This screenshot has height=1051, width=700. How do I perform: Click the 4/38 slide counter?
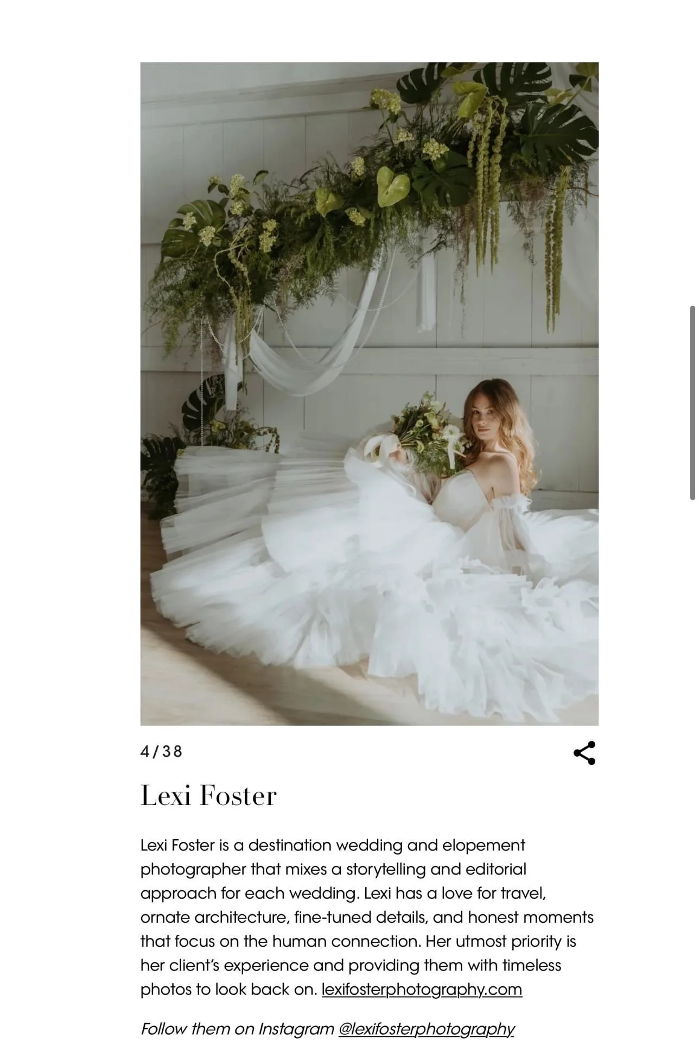(161, 751)
